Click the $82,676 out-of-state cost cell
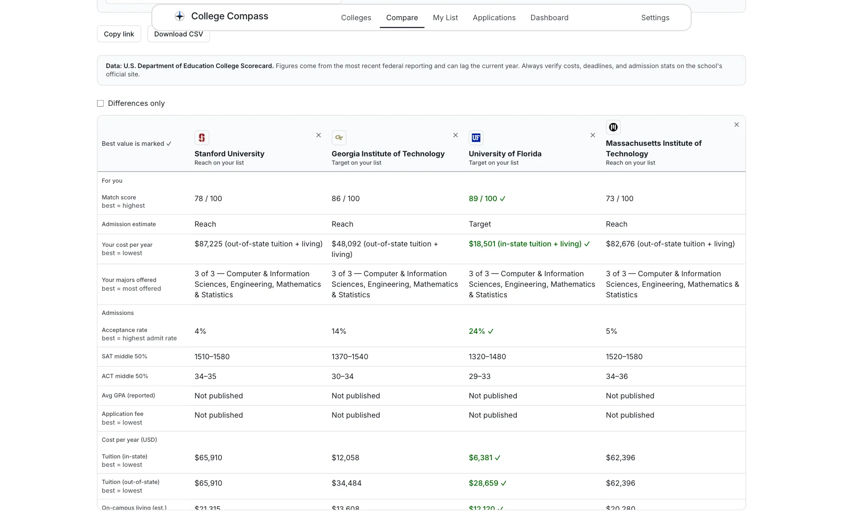This screenshot has width=843, height=527. 670,244
